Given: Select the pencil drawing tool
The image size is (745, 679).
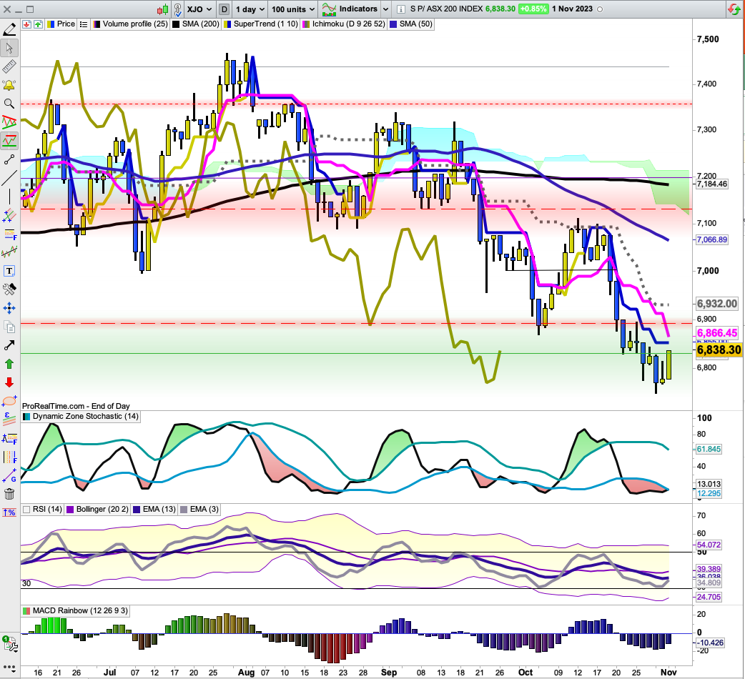Looking at the screenshot, I should [x=9, y=29].
